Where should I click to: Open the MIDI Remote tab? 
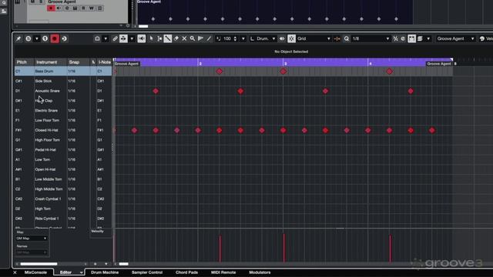[x=223, y=272]
